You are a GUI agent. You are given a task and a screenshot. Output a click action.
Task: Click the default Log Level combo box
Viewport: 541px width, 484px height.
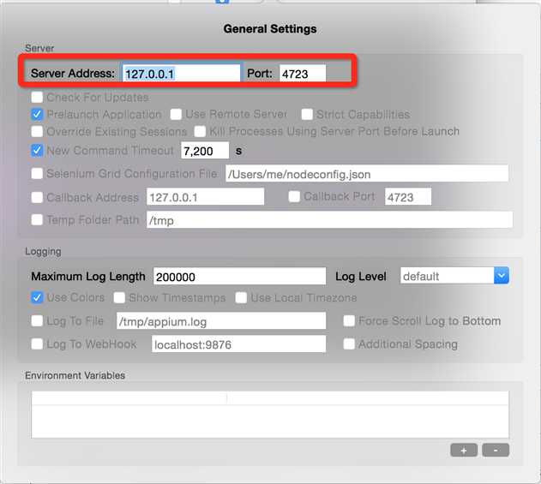pyautogui.click(x=454, y=276)
